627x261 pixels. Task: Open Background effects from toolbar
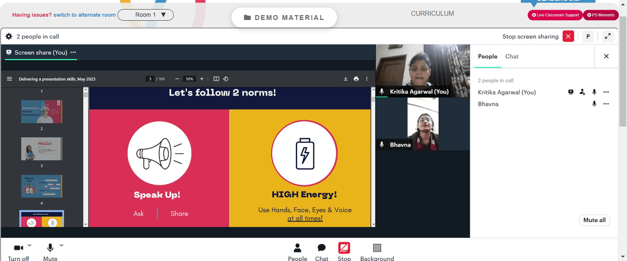coord(377,252)
